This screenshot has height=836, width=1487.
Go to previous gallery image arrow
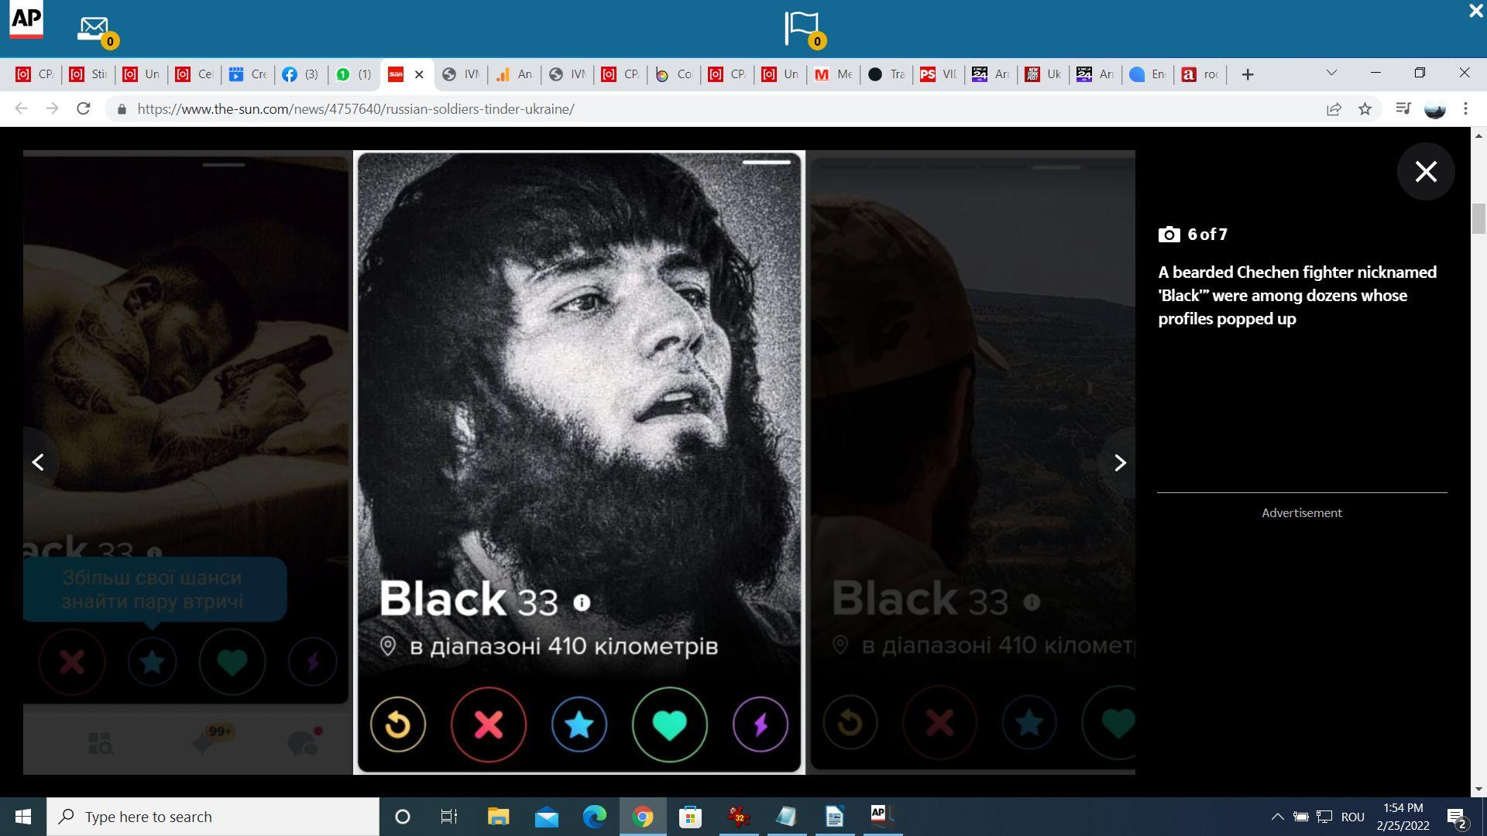tap(38, 463)
